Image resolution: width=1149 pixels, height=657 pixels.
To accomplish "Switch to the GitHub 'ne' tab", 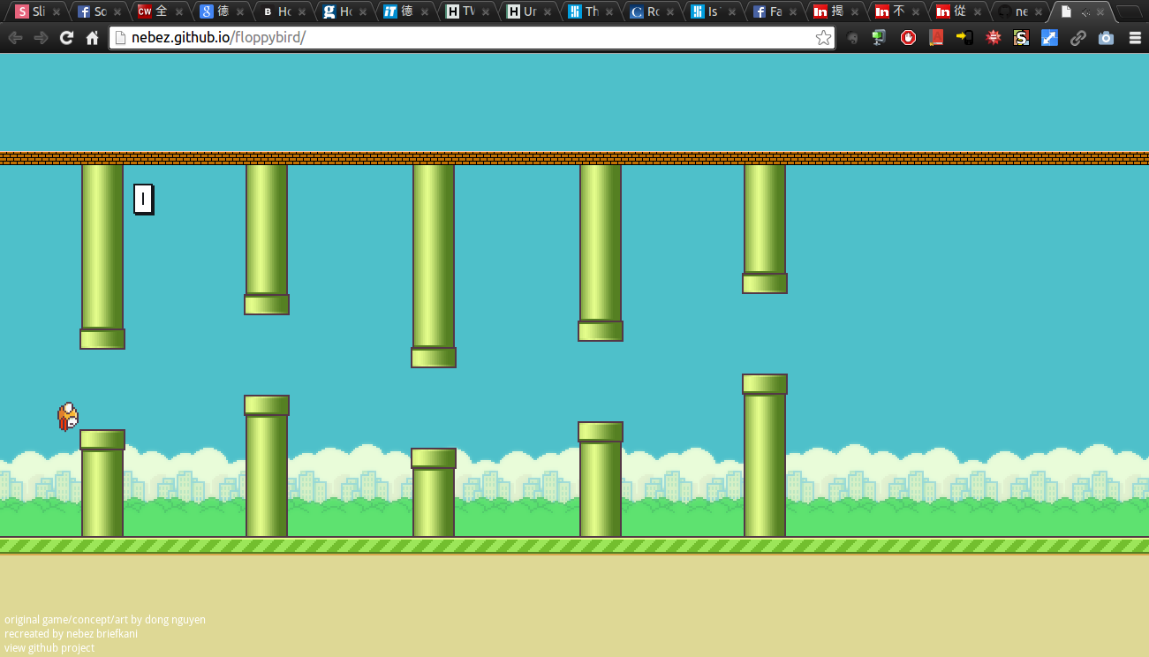I will click(1021, 11).
